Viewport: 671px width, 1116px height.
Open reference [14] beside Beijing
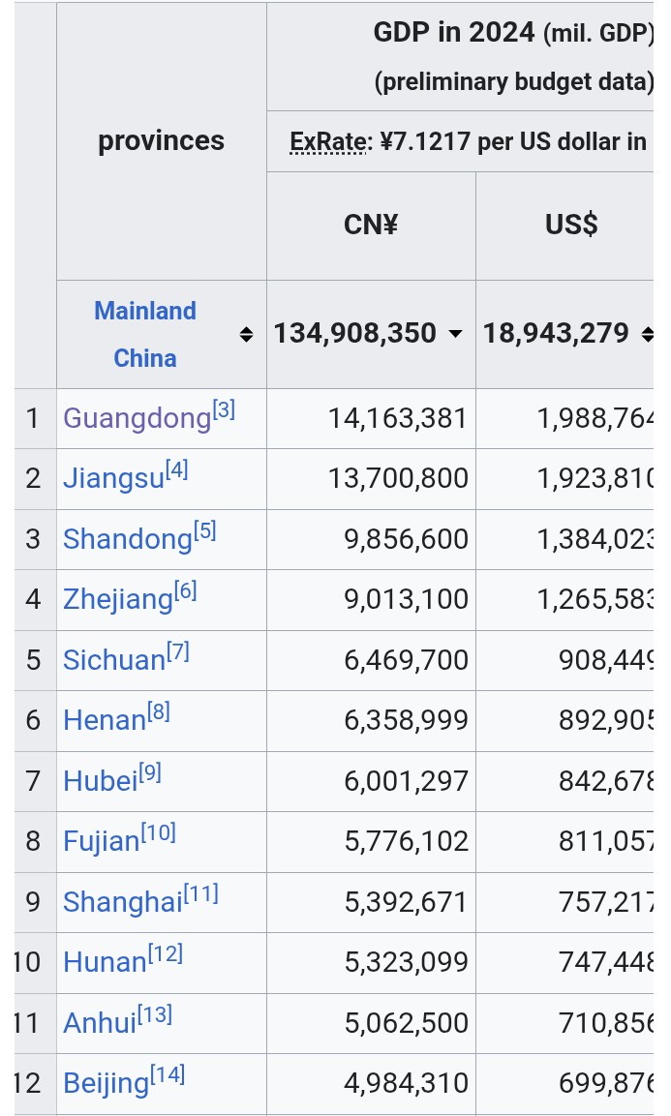pyautogui.click(x=168, y=1074)
